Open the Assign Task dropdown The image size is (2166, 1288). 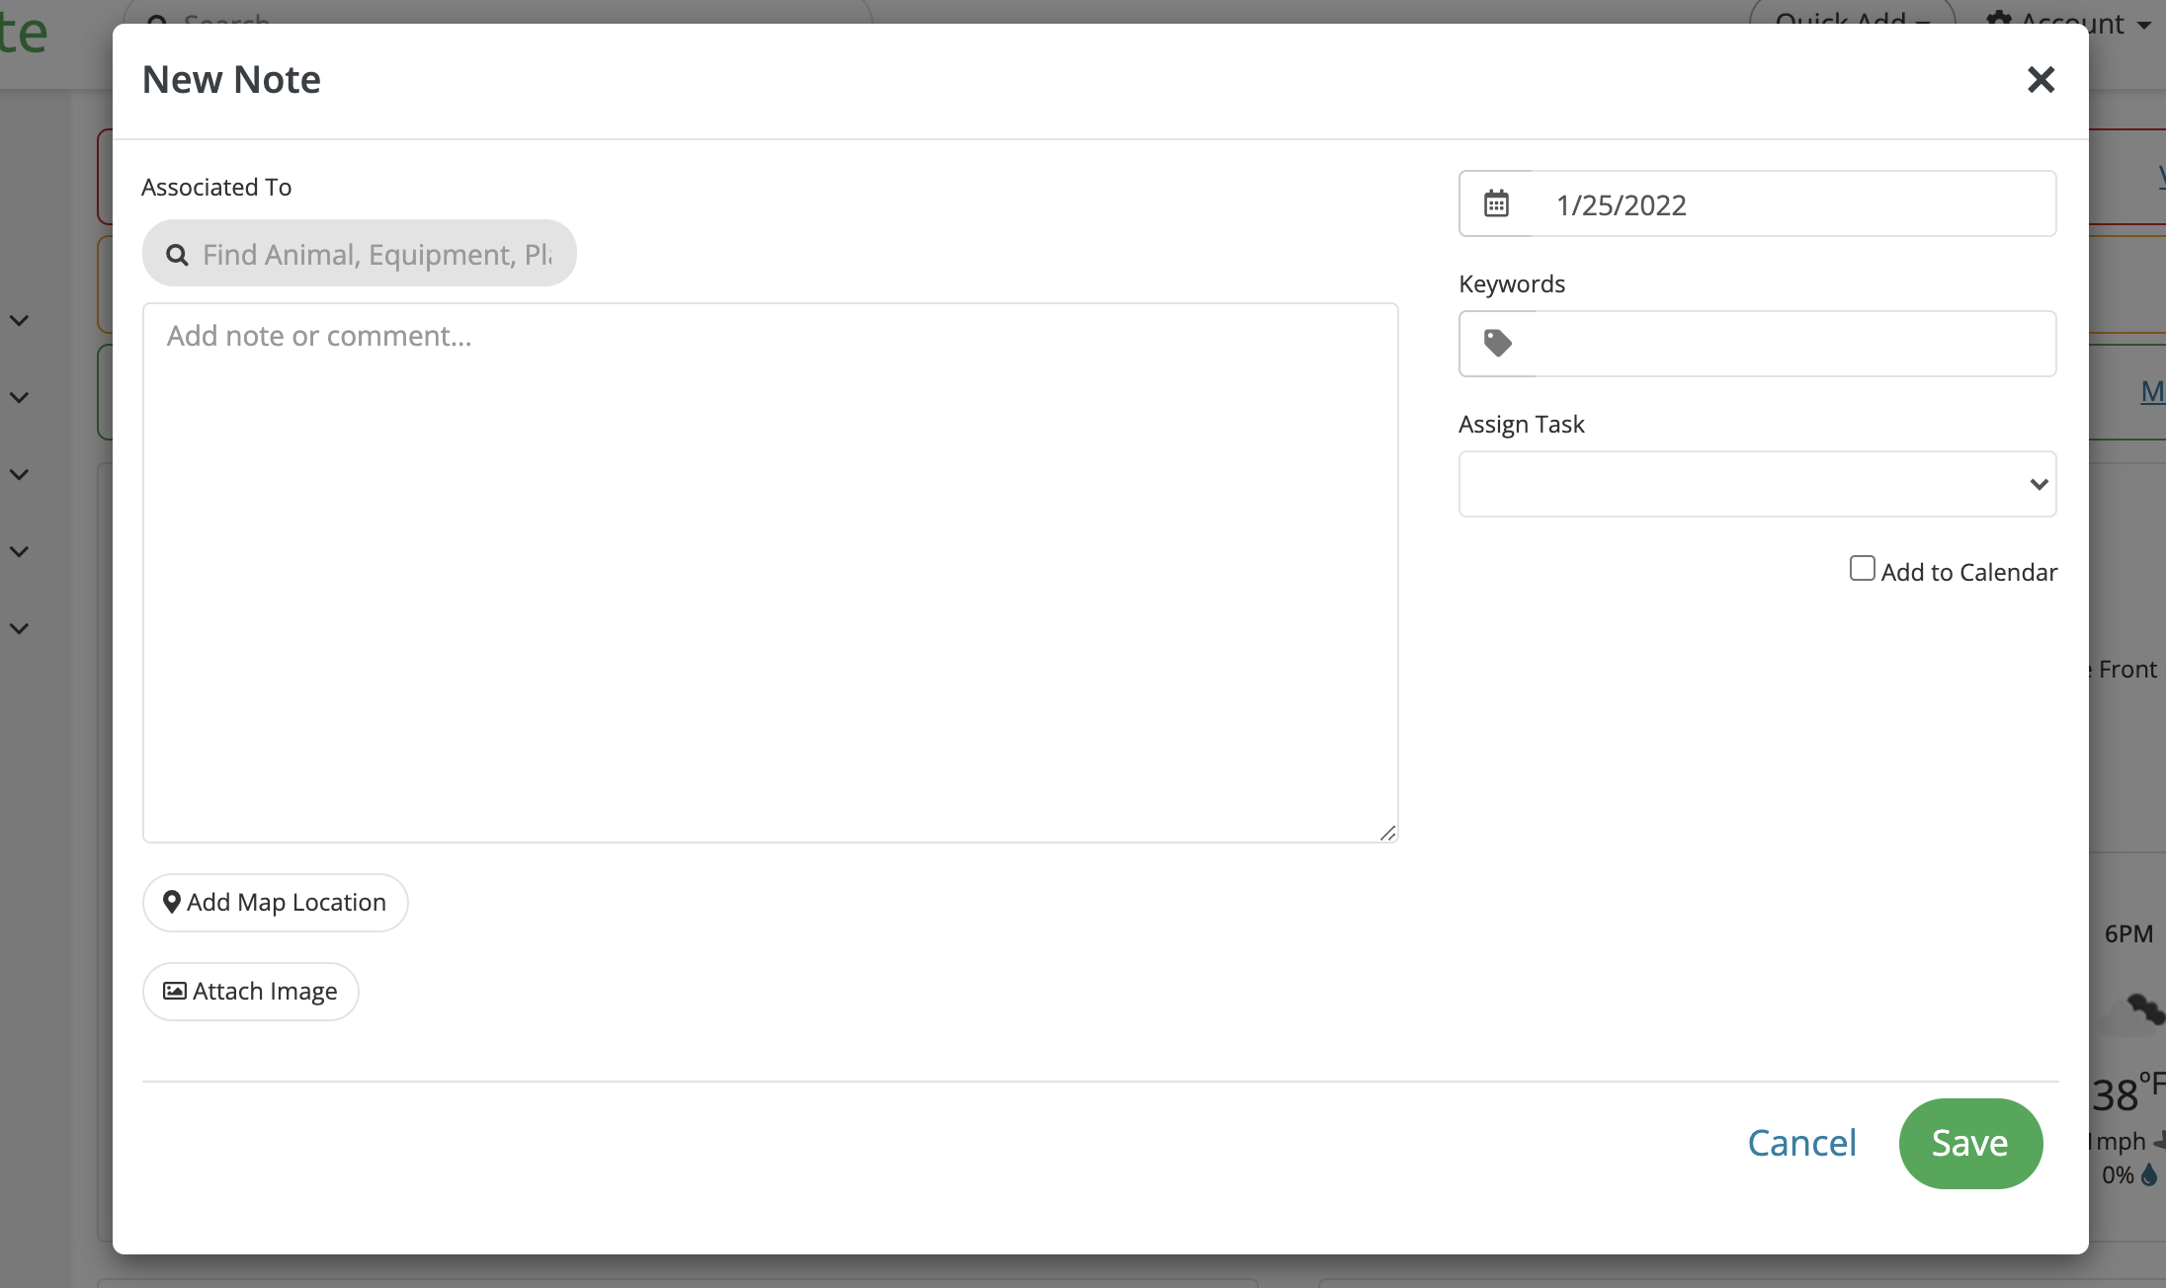tap(1757, 484)
